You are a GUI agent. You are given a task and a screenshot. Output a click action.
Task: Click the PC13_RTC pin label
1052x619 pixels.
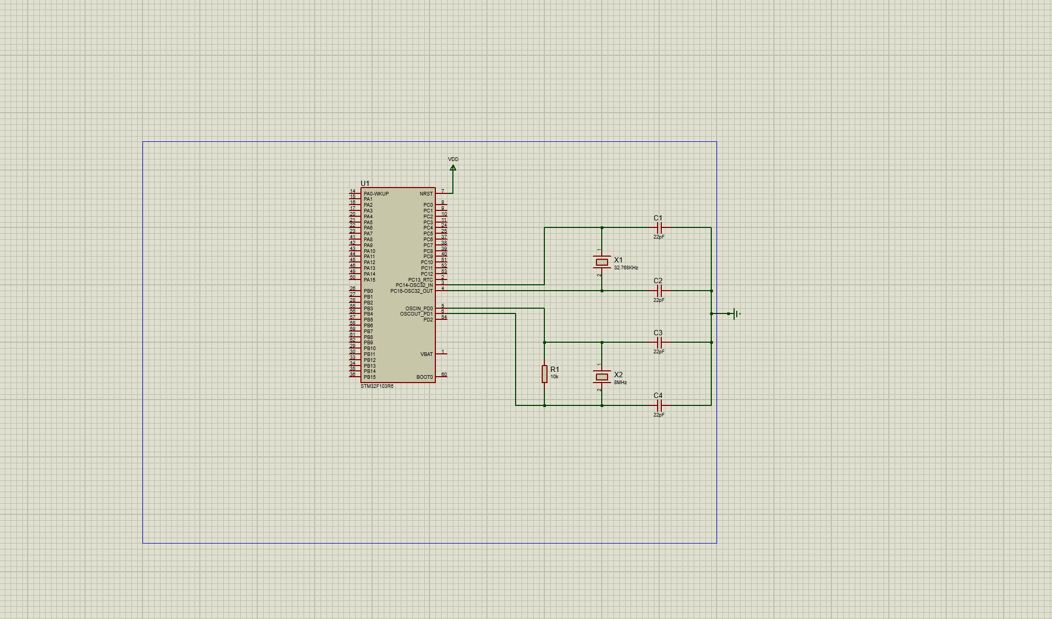point(420,279)
